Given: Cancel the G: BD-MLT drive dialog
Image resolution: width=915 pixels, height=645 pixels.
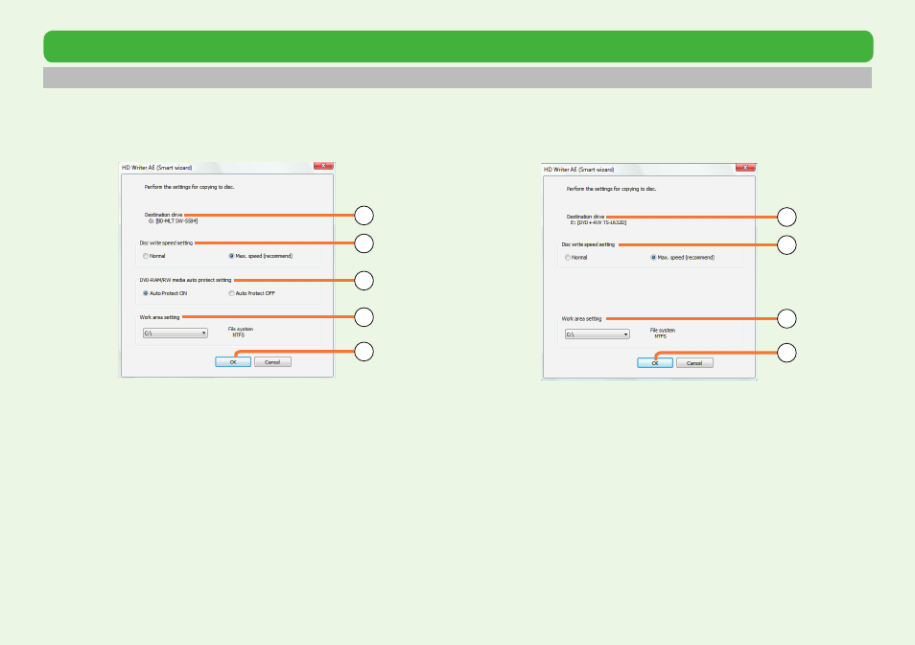Looking at the screenshot, I should pyautogui.click(x=272, y=362).
